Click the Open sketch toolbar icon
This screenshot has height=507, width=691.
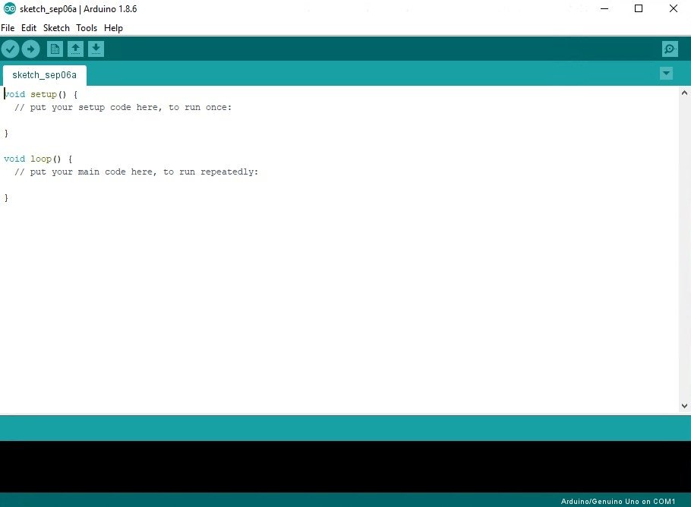point(75,49)
